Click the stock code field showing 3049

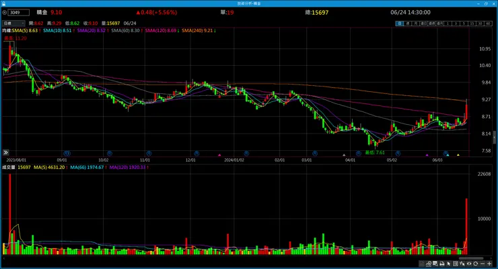[19, 12]
